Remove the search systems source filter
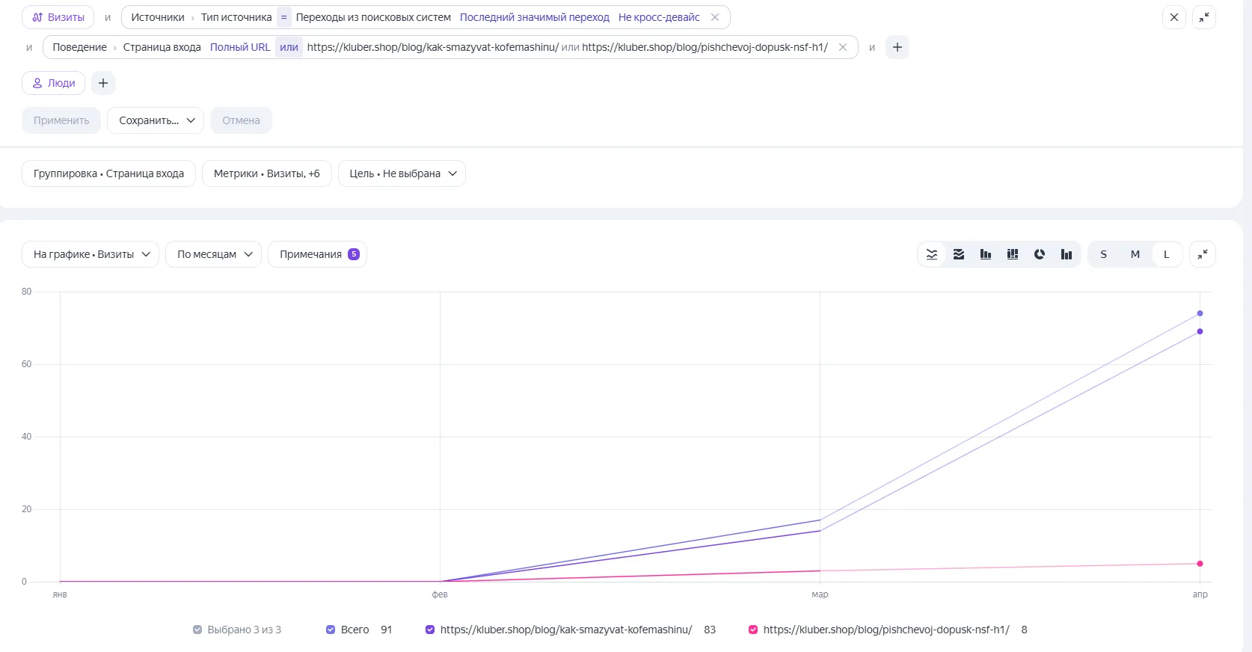This screenshot has width=1252, height=652. [715, 17]
